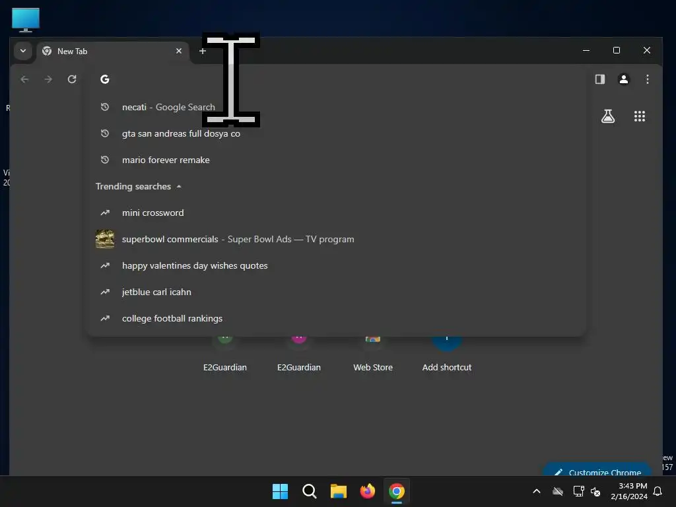Choose college football rankings trending search
This screenshot has height=507, width=676.
[x=336, y=319]
